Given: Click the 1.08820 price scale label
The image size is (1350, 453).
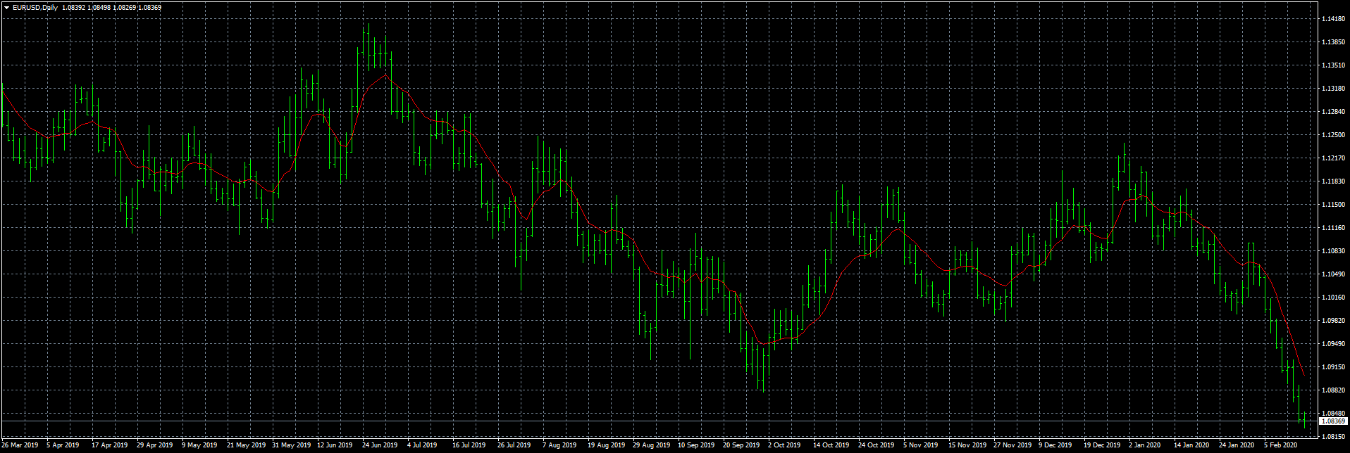Looking at the screenshot, I should pos(1333,390).
